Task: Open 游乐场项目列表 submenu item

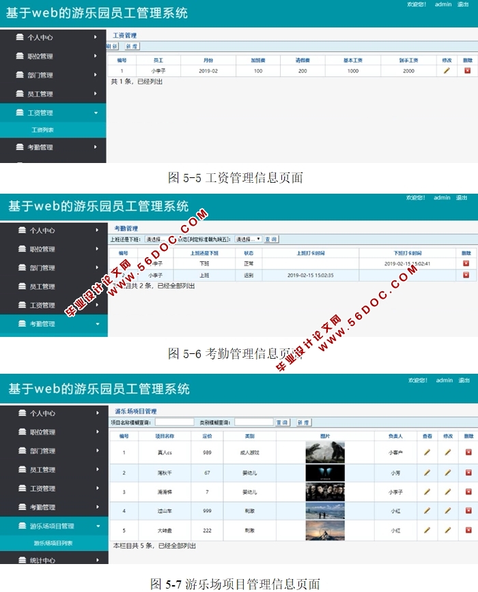Action: click(53, 543)
